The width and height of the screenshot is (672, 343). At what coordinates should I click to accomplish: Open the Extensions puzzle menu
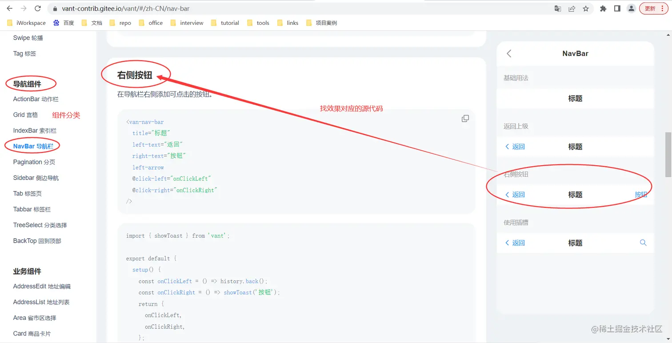[x=603, y=8]
